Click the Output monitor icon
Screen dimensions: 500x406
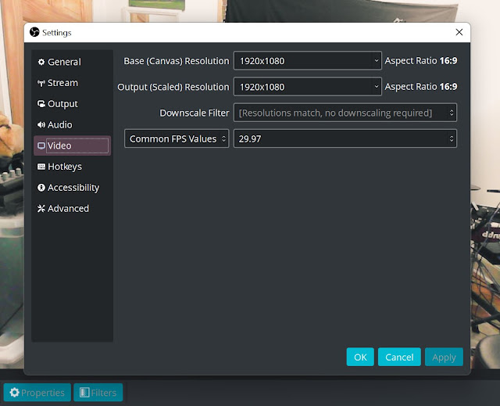coord(41,104)
